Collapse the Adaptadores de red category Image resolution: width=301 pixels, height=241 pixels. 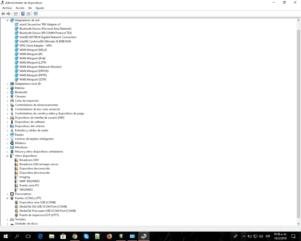pyautogui.click(x=7, y=20)
